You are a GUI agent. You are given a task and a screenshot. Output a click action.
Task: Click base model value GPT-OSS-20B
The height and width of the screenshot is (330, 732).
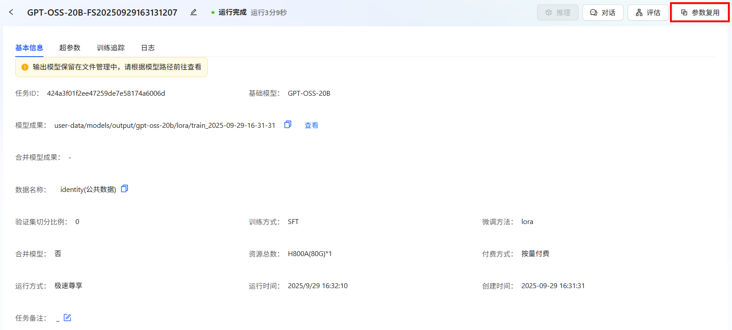309,94
